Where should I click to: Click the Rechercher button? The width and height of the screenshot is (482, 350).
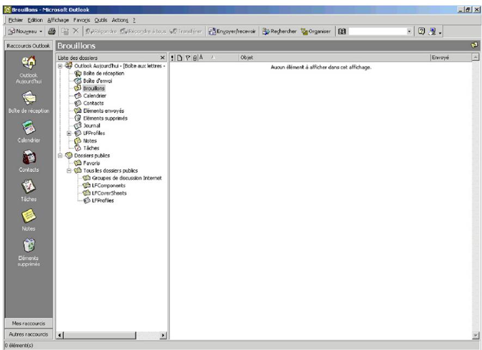(x=279, y=32)
